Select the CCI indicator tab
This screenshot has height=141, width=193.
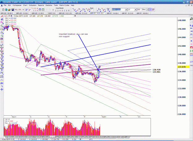point(121,137)
